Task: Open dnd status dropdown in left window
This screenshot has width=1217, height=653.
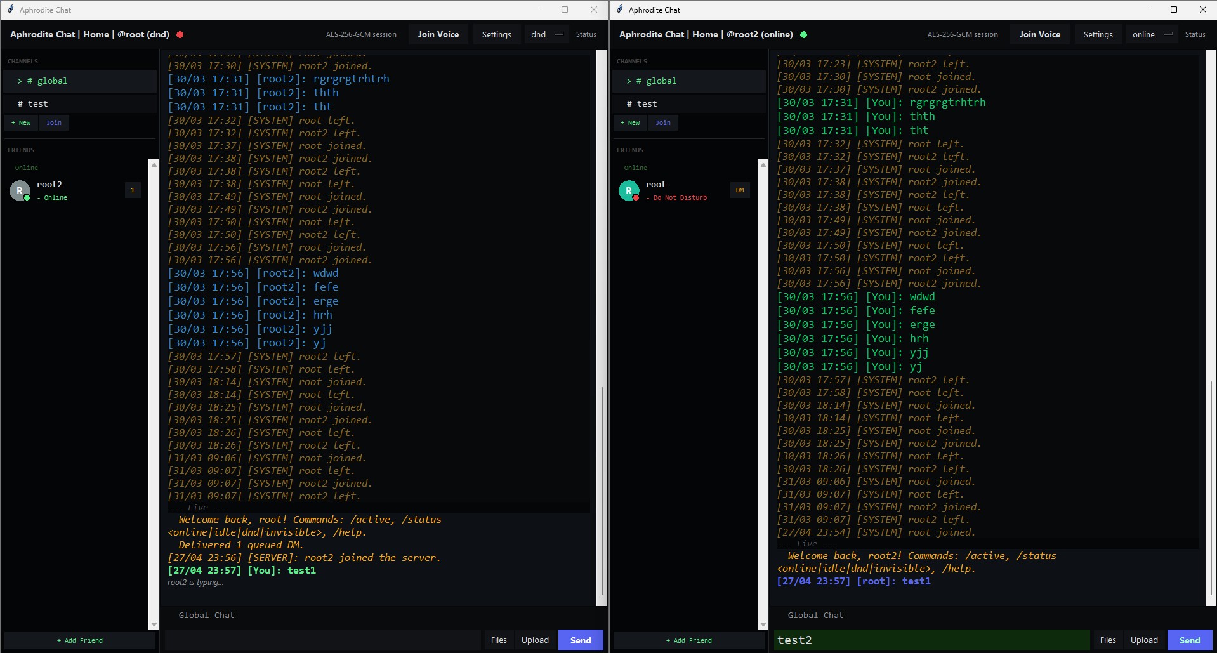Action: tap(547, 34)
